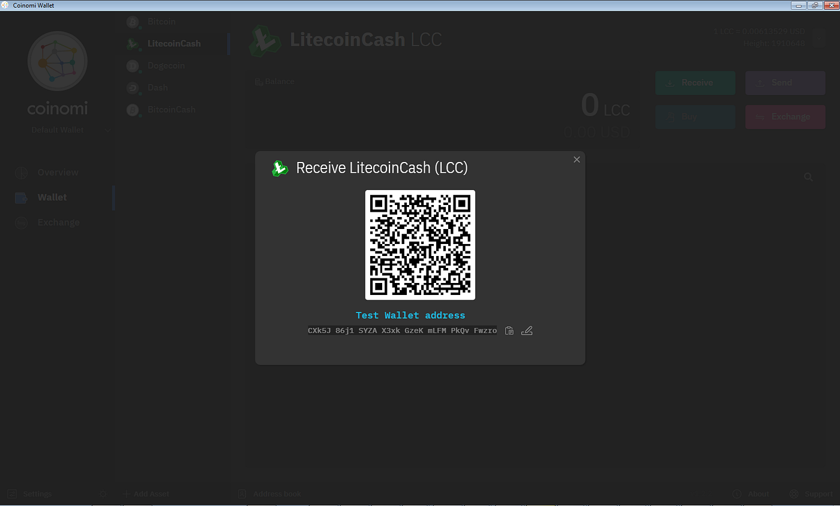Click the red Exchange button
The image size is (840, 506).
pyautogui.click(x=785, y=117)
